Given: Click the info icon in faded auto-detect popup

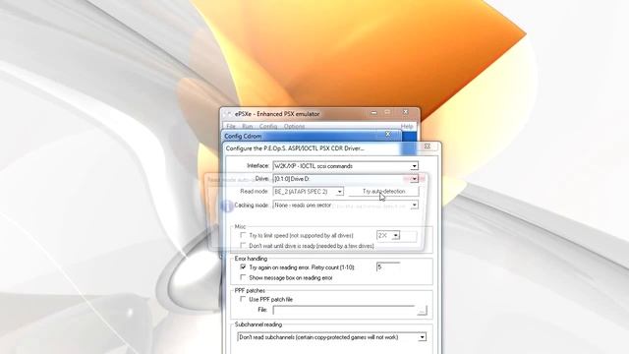Looking at the screenshot, I should point(227,206).
